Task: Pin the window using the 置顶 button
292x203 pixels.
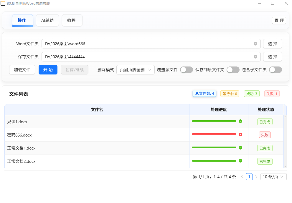Action: pyautogui.click(x=279, y=20)
